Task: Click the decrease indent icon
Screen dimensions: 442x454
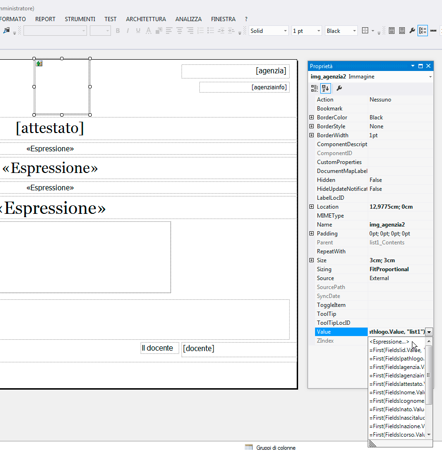Action: point(221,31)
